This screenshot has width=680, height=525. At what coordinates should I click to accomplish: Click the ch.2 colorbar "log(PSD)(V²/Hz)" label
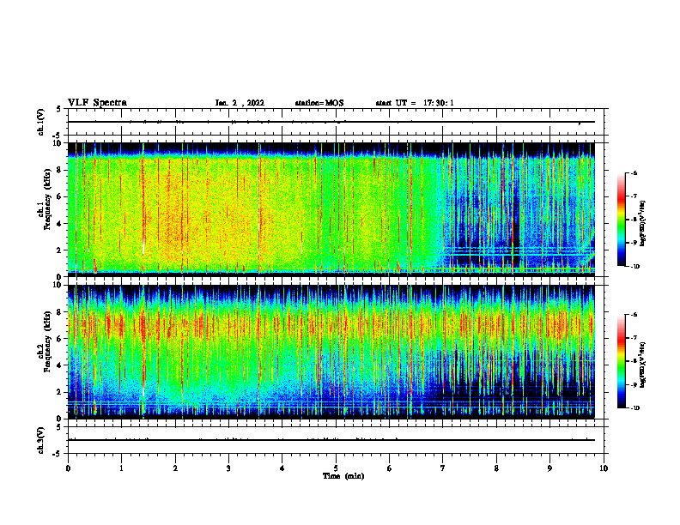click(x=644, y=365)
